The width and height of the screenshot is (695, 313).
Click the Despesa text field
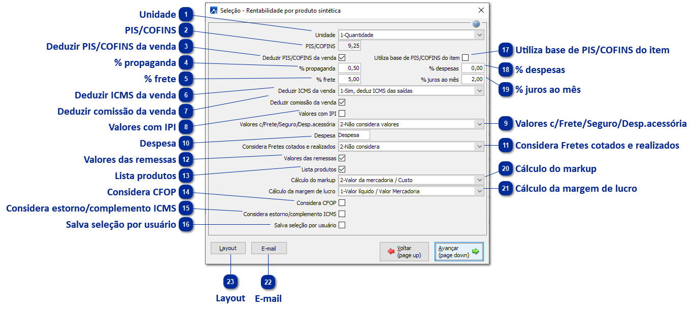(354, 135)
